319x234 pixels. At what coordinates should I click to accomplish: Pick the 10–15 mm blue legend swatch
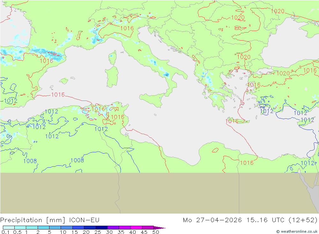(x=67, y=228)
